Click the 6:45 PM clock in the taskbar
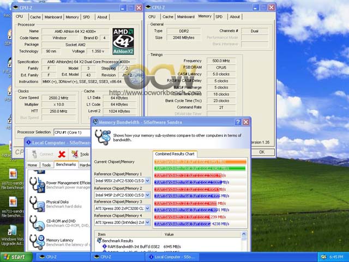 point(336,257)
